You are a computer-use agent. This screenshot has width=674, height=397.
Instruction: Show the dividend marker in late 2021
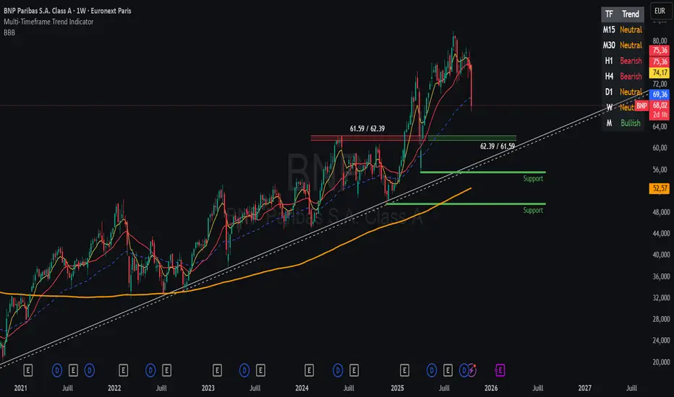pos(90,370)
